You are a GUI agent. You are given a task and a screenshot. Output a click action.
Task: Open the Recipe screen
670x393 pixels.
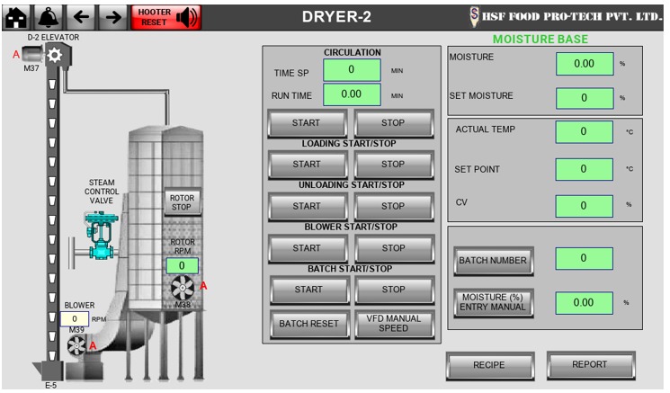tap(489, 365)
